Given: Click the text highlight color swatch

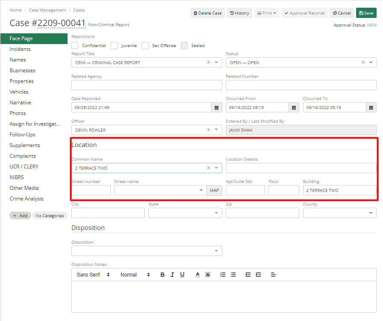Looking at the screenshot, I should (x=208, y=274).
